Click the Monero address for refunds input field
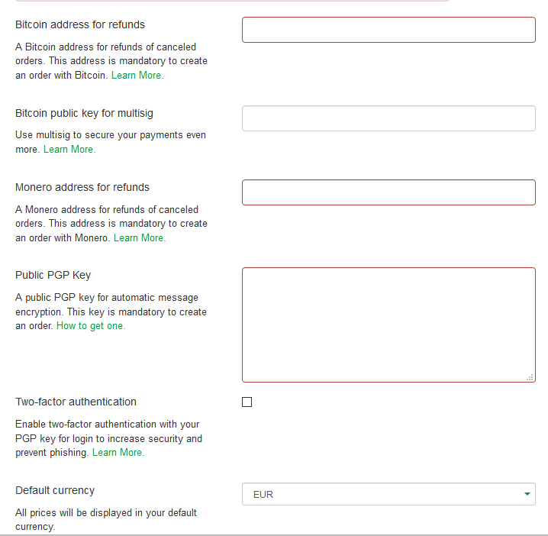Viewport: 548px width, 536px height. tap(388, 192)
